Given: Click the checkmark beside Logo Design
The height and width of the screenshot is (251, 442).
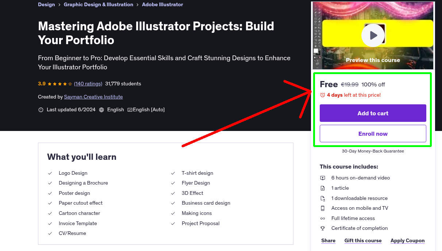Looking at the screenshot, I should tap(50, 173).
